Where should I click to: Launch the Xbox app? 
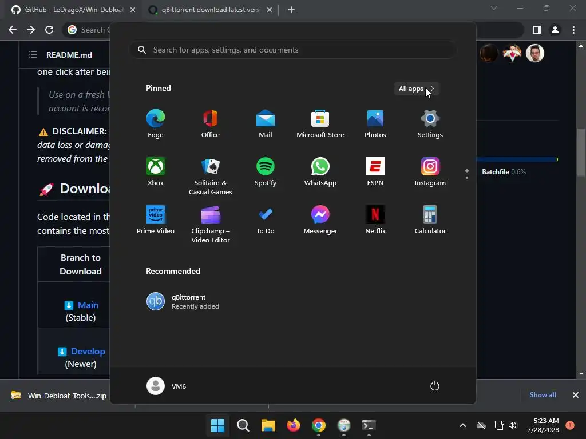(x=156, y=171)
